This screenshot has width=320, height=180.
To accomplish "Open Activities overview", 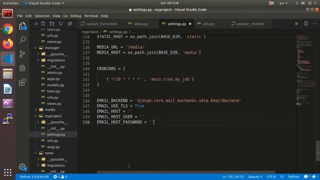I will (10, 3).
